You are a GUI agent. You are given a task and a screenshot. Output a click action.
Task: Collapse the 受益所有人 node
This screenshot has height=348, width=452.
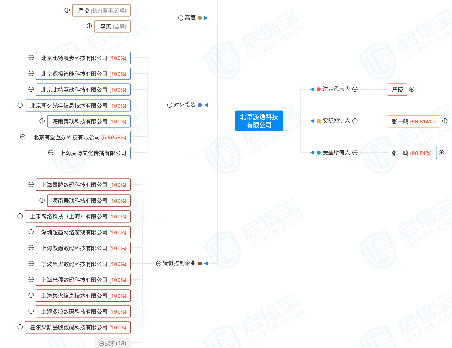click(355, 153)
